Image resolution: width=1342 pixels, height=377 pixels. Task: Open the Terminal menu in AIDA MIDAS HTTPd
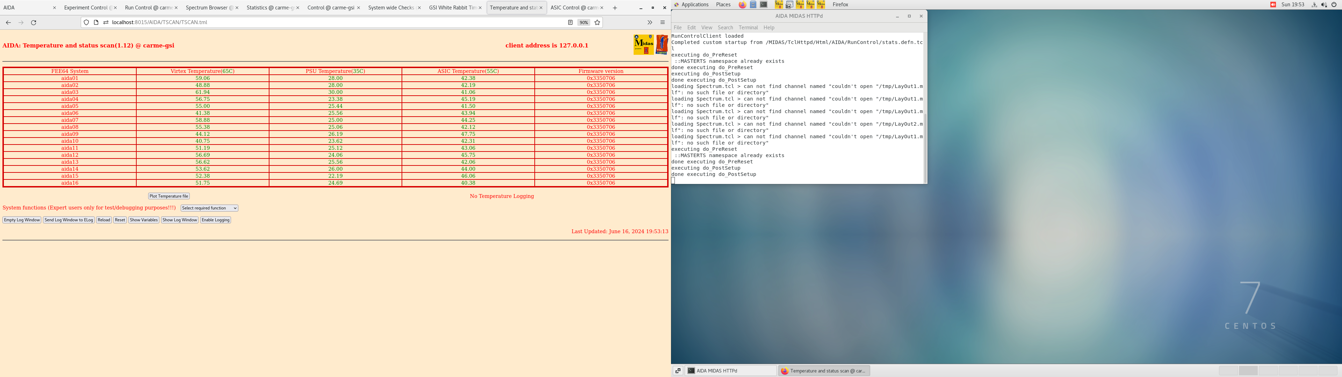point(748,28)
